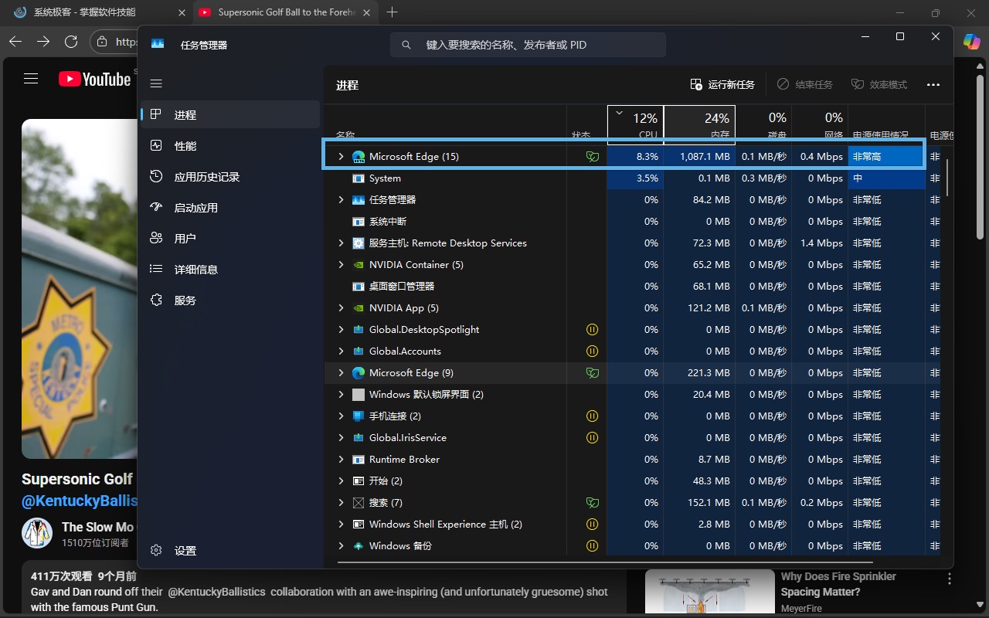Open 设置 in Task Manager sidebar
Viewport: 989px width, 618px height.
click(230, 550)
